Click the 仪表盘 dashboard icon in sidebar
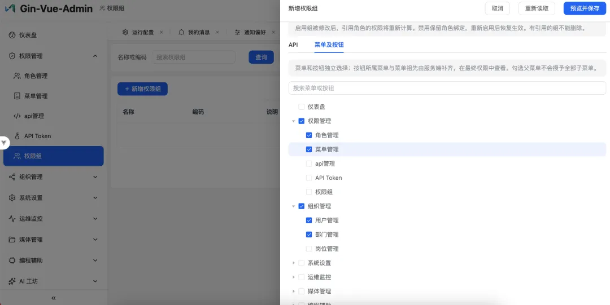The image size is (610, 305). 12,35
